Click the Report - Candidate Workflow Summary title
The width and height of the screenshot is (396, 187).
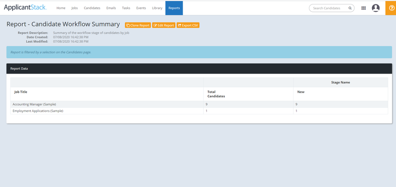[x=63, y=24]
